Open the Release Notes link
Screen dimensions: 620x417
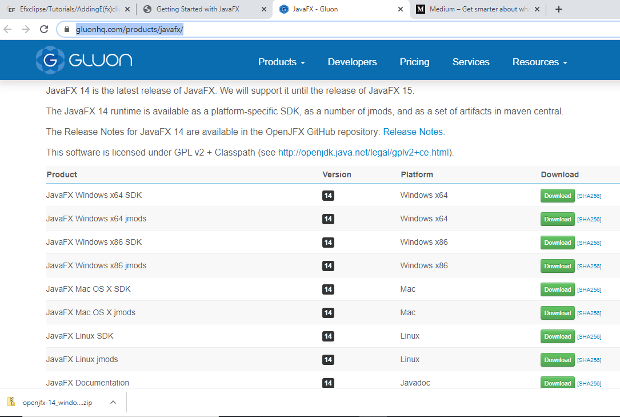click(x=413, y=132)
